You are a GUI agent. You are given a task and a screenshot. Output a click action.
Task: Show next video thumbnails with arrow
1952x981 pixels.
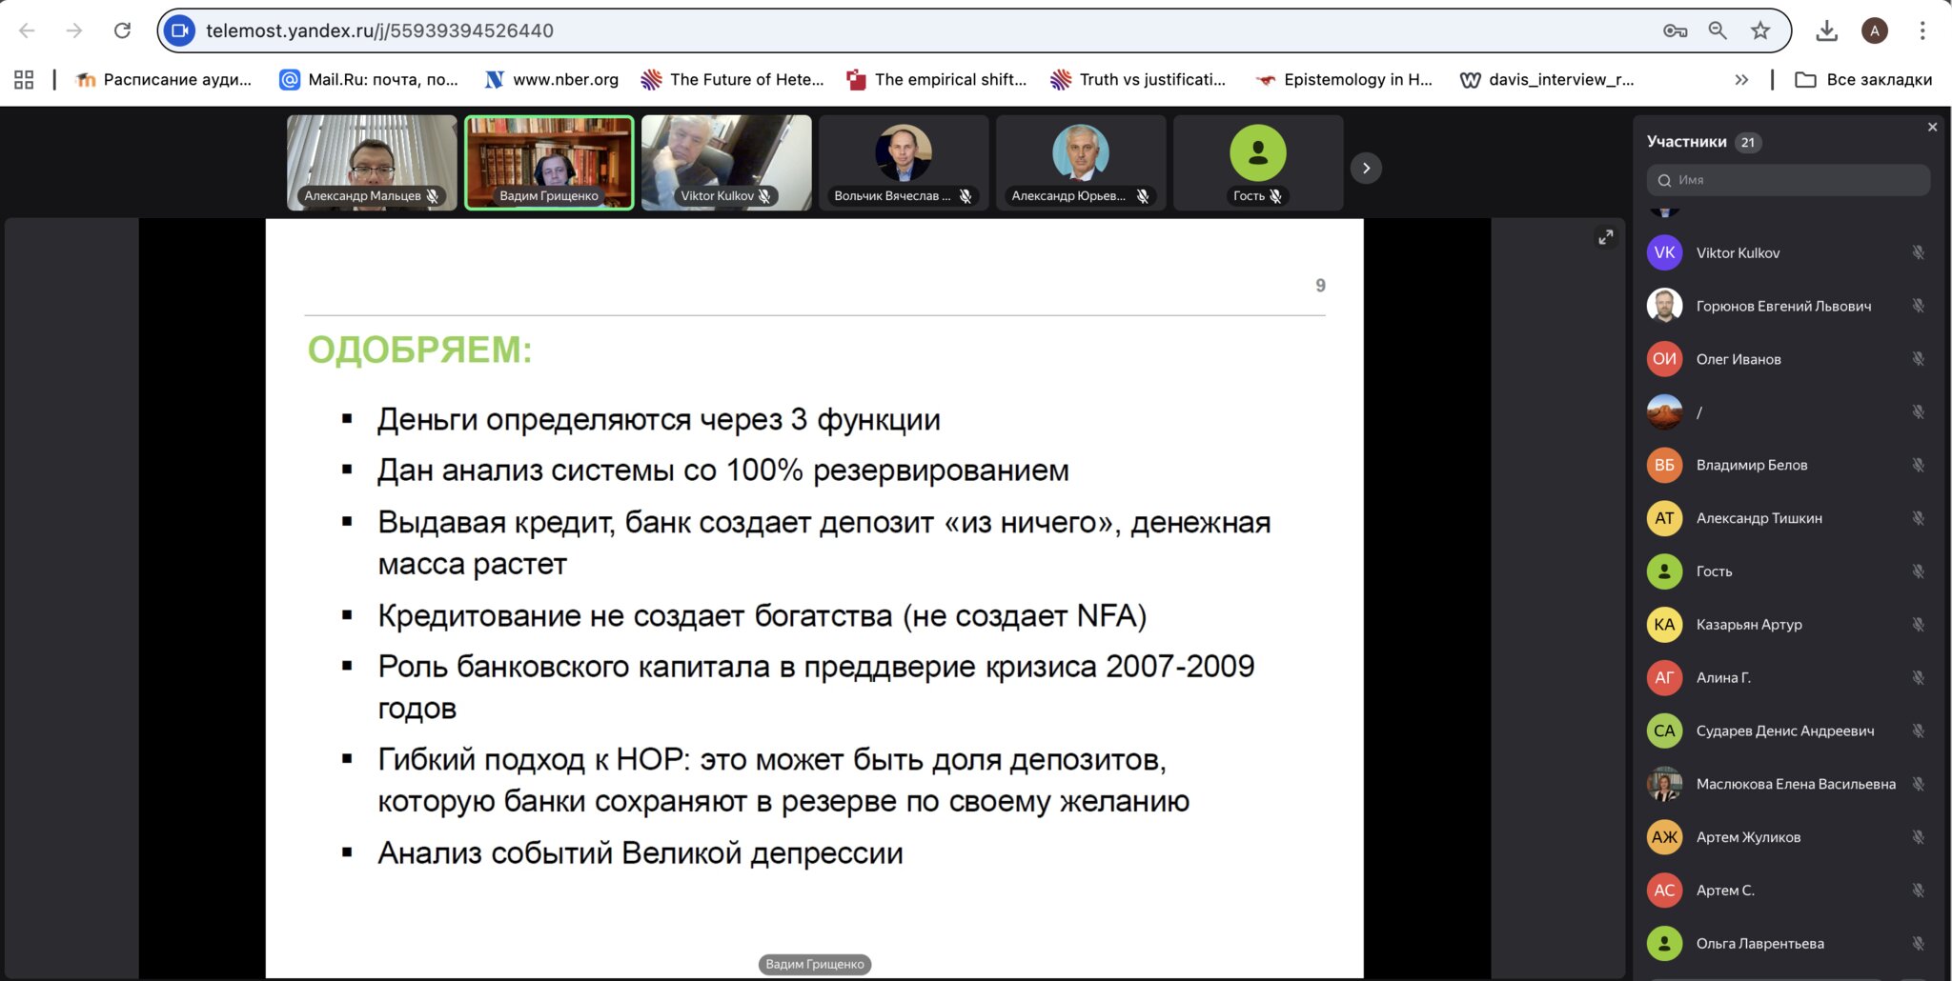(x=1366, y=169)
